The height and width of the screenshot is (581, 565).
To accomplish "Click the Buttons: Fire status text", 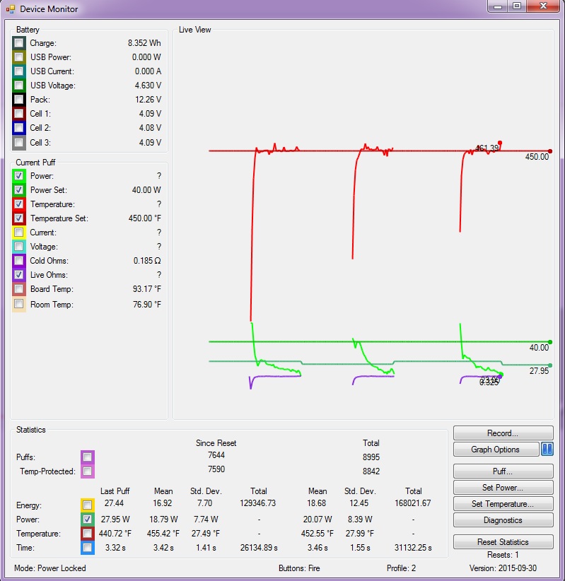I will [299, 568].
